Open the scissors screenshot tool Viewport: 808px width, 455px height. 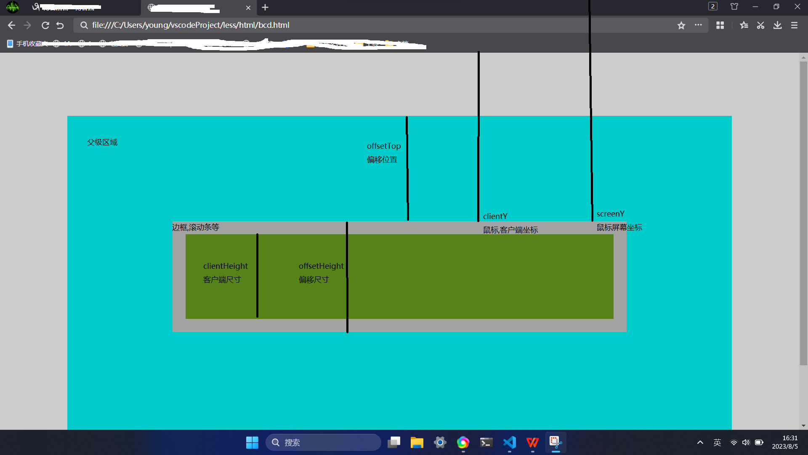tap(760, 25)
